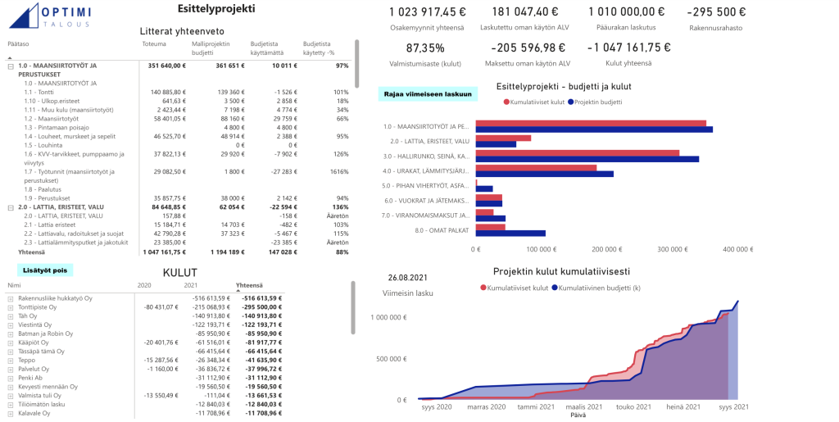Click the Päätaso sort arrow icon

pos(10,58)
